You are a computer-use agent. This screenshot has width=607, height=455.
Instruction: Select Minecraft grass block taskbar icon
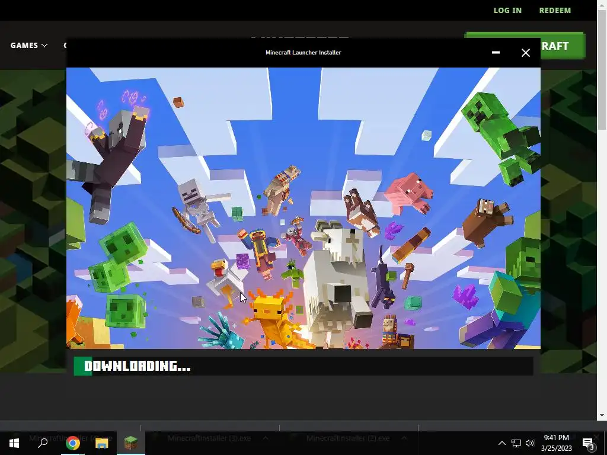[131, 443]
